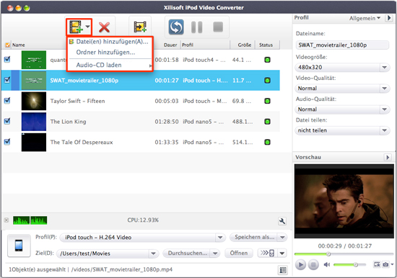
Task: Uncheck The Tale Of Despereaux checkbox
Action: click(7, 142)
